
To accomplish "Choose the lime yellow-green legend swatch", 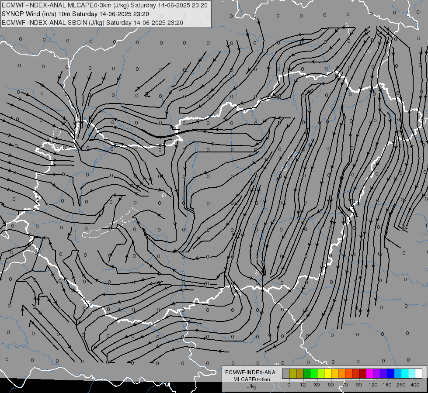I will [x=321, y=373].
